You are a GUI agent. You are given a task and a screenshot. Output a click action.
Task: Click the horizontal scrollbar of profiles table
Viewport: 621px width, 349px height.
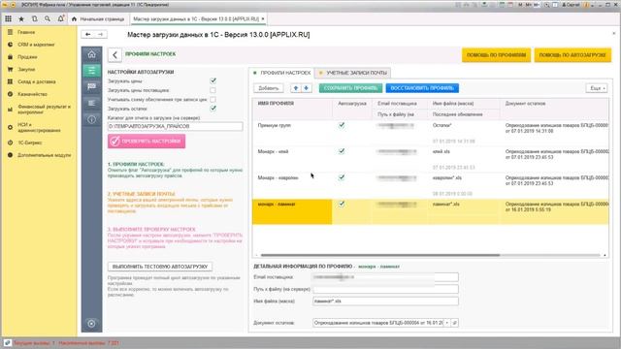pos(380,255)
